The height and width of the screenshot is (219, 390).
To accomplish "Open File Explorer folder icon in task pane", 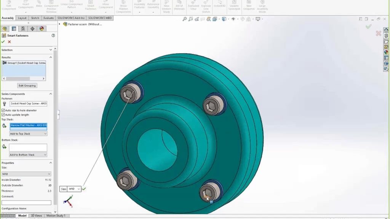I will pyautogui.click(x=386, y=41).
